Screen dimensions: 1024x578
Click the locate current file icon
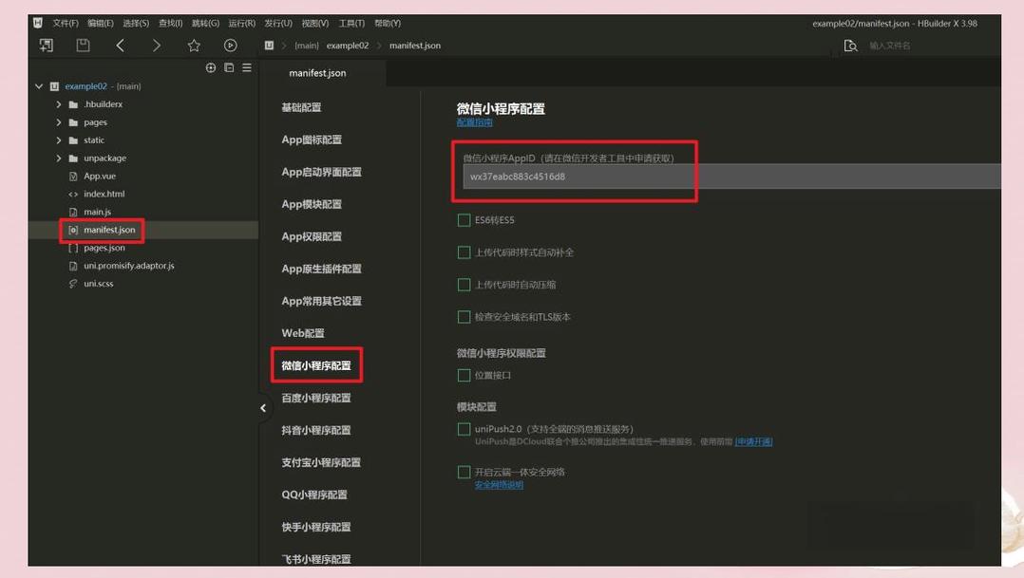coord(211,67)
